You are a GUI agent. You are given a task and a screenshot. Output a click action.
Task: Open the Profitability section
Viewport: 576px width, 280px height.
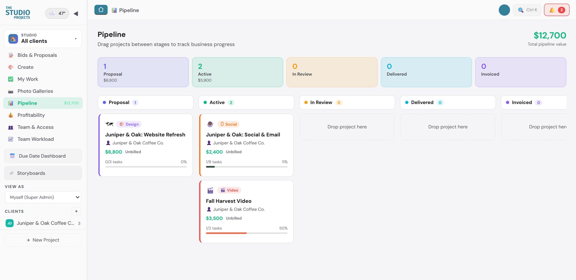click(43, 115)
